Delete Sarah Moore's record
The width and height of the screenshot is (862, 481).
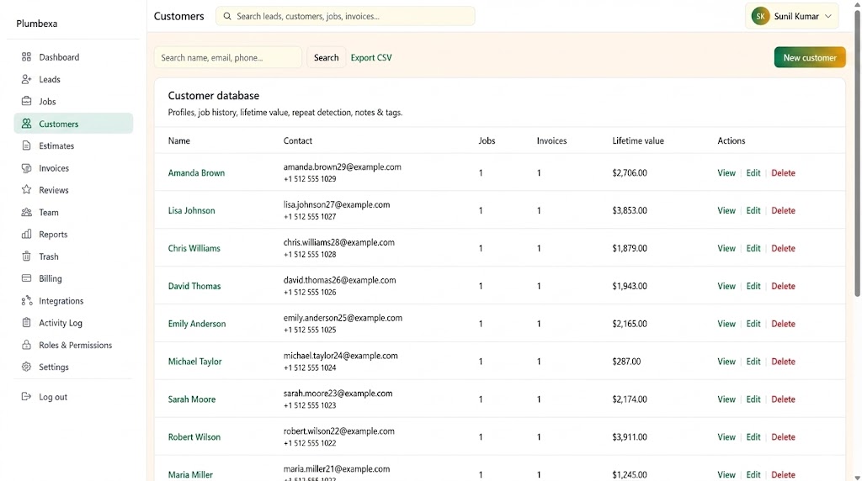click(x=783, y=399)
